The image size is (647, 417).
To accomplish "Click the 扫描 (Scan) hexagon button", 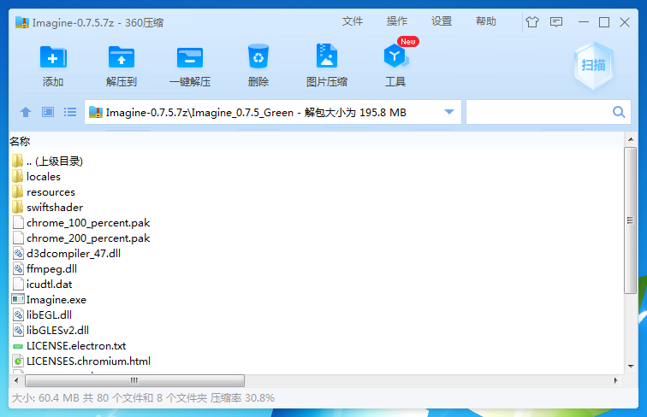I will (x=593, y=65).
